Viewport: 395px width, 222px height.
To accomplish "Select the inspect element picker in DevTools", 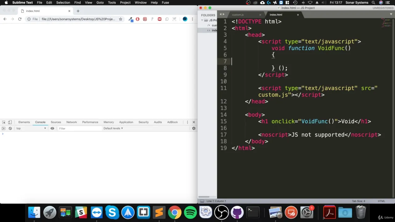I will coord(4,122).
